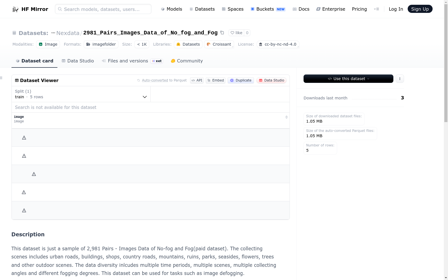Viewport: 448px width, 280px height.
Task: Switch to the Data Studio tab
Action: click(x=78, y=61)
